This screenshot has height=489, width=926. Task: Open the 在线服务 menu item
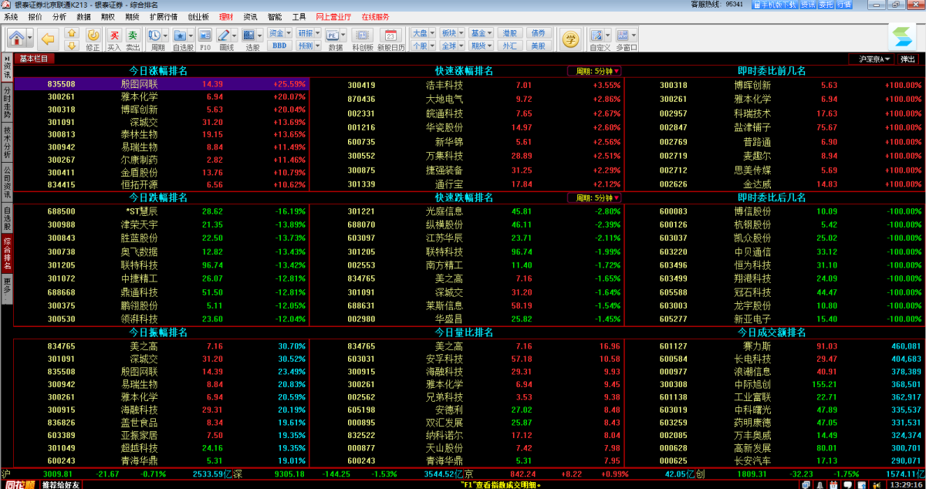pos(375,16)
